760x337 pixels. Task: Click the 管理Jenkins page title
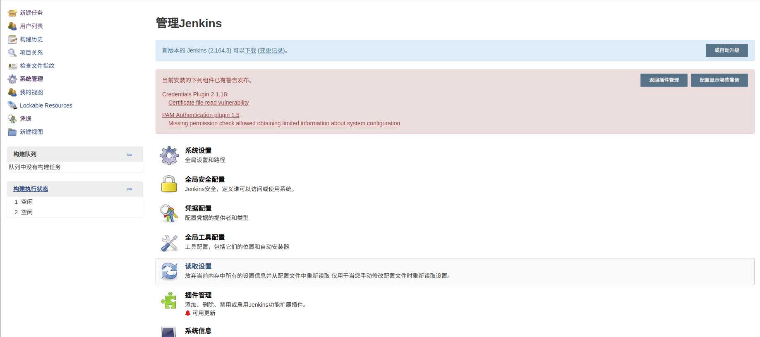pos(189,23)
